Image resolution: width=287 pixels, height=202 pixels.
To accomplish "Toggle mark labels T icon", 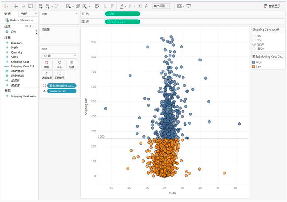I will click(140, 6).
